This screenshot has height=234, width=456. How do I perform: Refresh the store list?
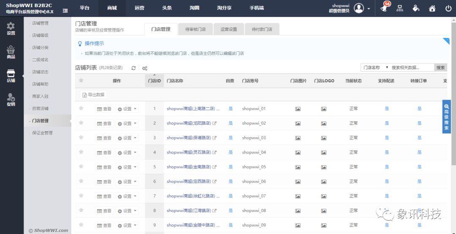click(133, 68)
